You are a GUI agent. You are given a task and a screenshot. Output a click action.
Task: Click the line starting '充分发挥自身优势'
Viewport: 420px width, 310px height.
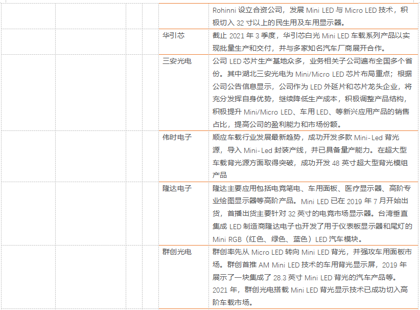pyautogui.click(x=311, y=99)
